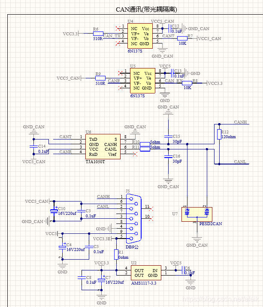
Task: Click the 'TJA1050T' part label
Action: 95,162
